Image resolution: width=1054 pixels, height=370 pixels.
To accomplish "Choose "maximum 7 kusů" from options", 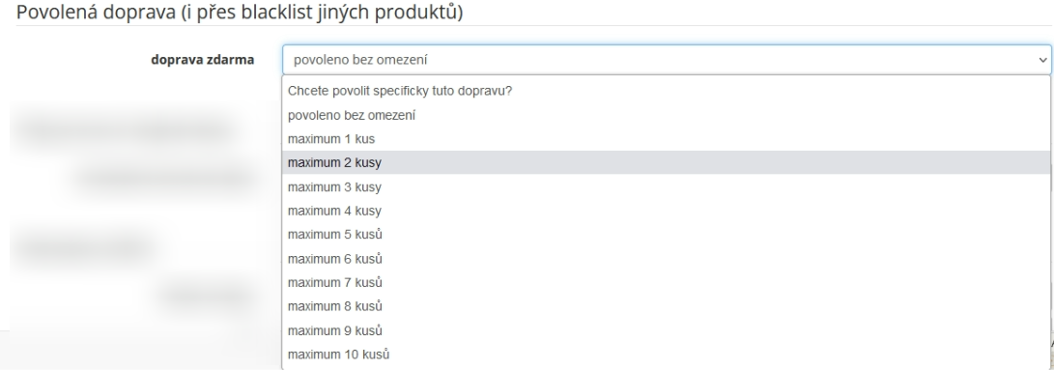I will 667,282.
